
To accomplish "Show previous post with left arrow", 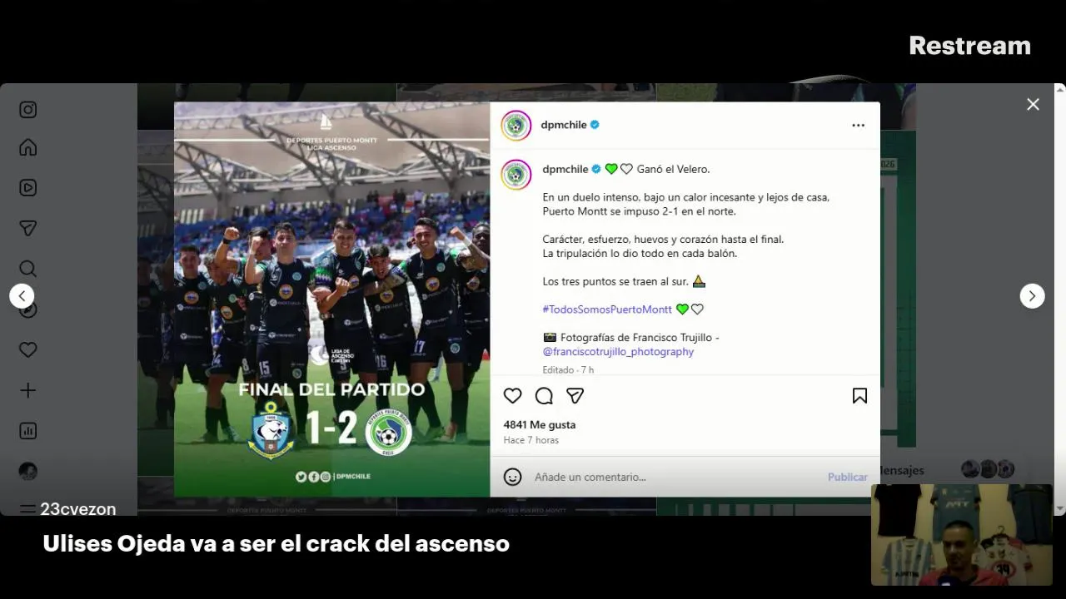I will (x=22, y=296).
